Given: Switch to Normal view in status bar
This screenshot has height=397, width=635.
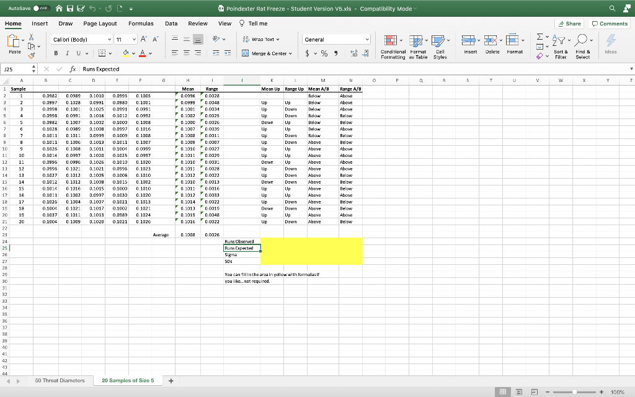Looking at the screenshot, I should [502, 392].
